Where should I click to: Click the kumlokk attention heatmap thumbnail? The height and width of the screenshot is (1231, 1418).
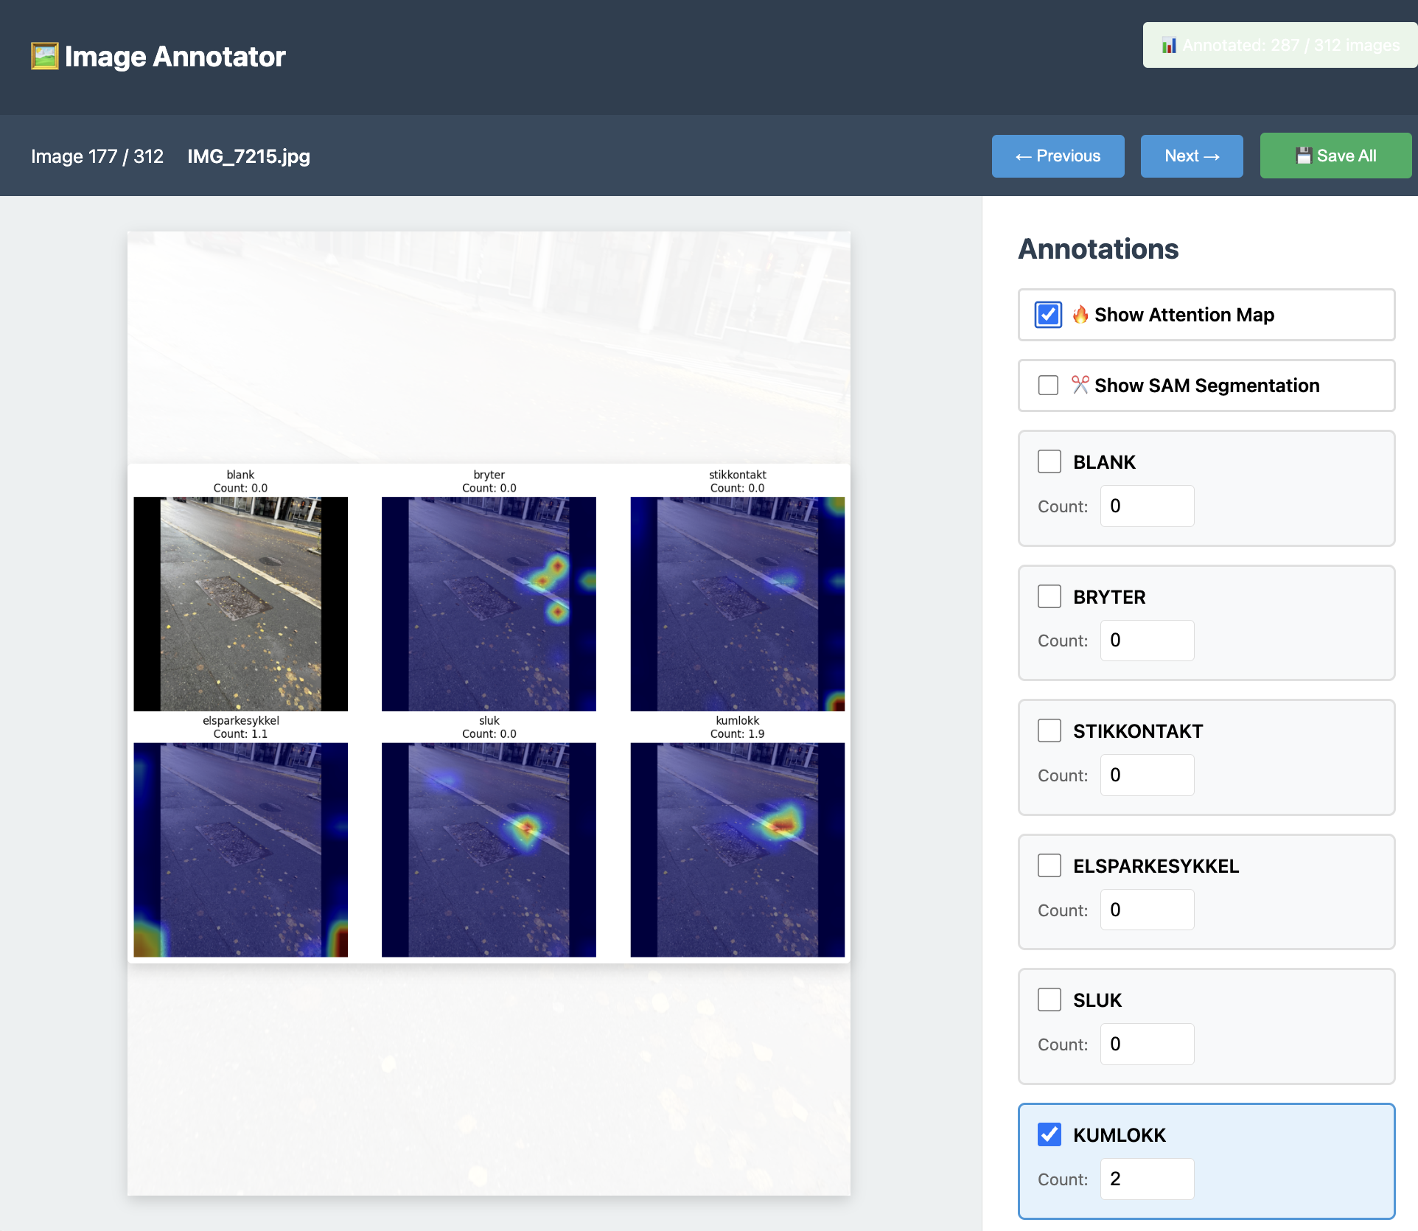pos(737,849)
